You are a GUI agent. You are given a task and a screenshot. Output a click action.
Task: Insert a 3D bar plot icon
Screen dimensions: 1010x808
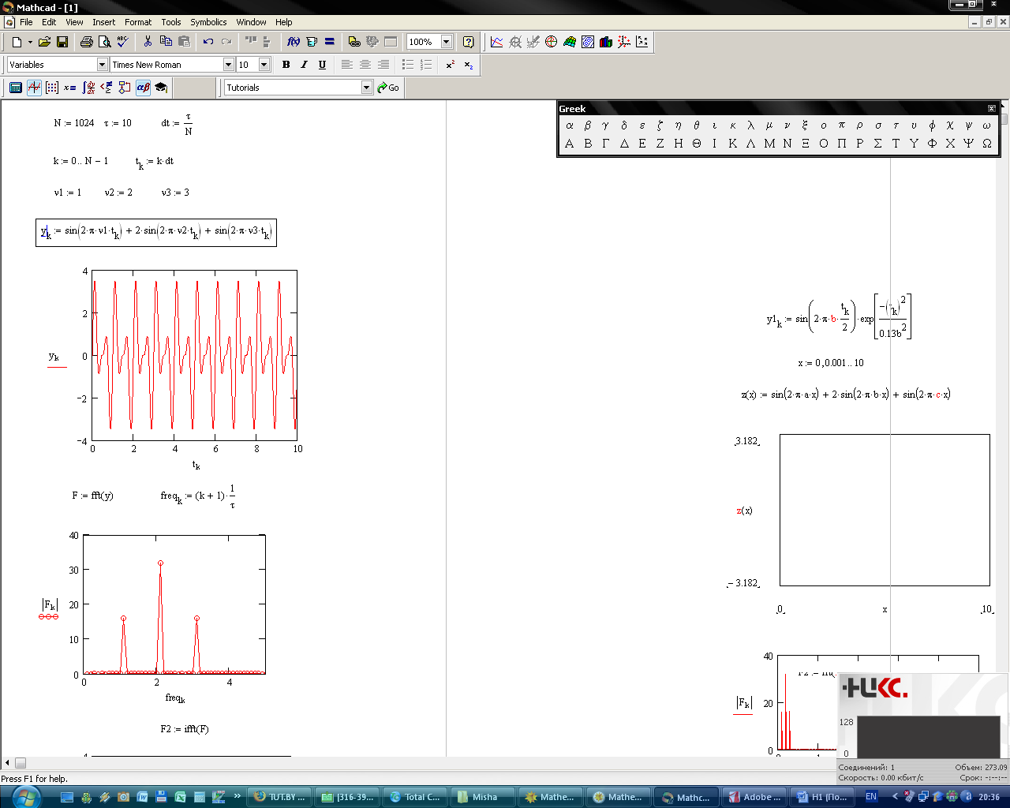point(606,42)
